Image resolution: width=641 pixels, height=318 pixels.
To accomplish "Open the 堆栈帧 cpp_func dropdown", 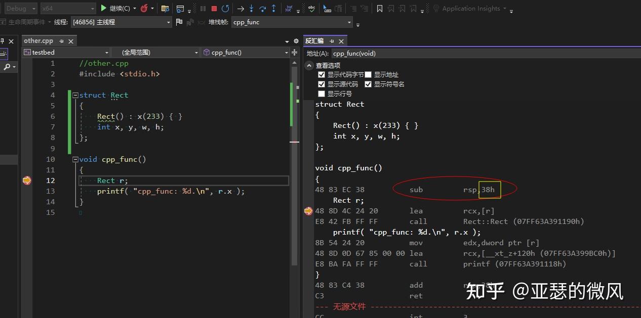I will tap(349, 22).
